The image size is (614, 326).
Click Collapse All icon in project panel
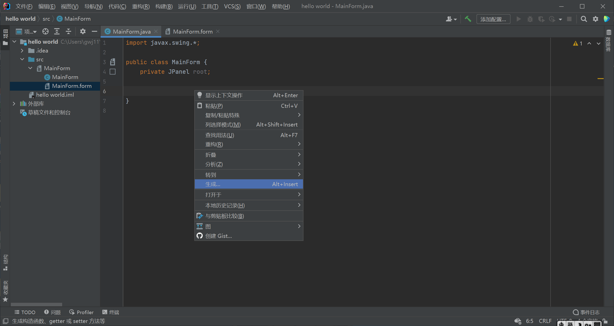tap(68, 31)
